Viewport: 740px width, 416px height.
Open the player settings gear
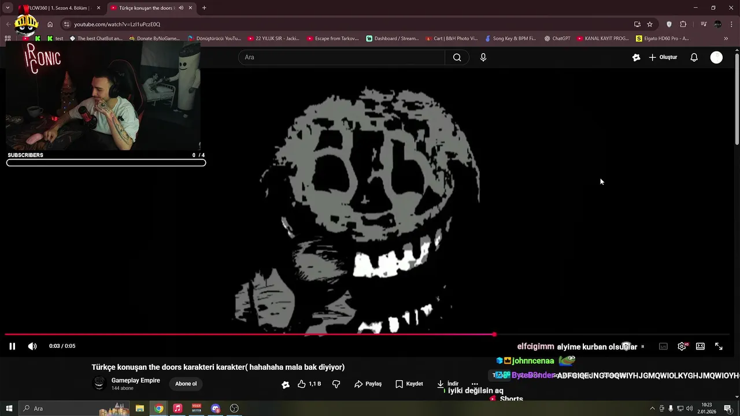[x=682, y=346]
